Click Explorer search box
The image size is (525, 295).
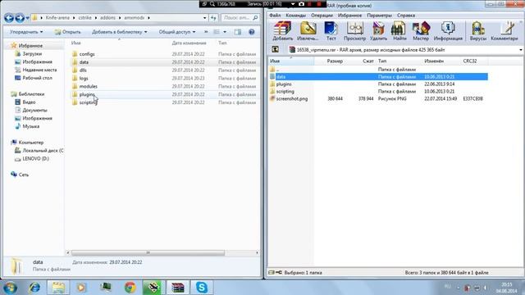point(240,18)
